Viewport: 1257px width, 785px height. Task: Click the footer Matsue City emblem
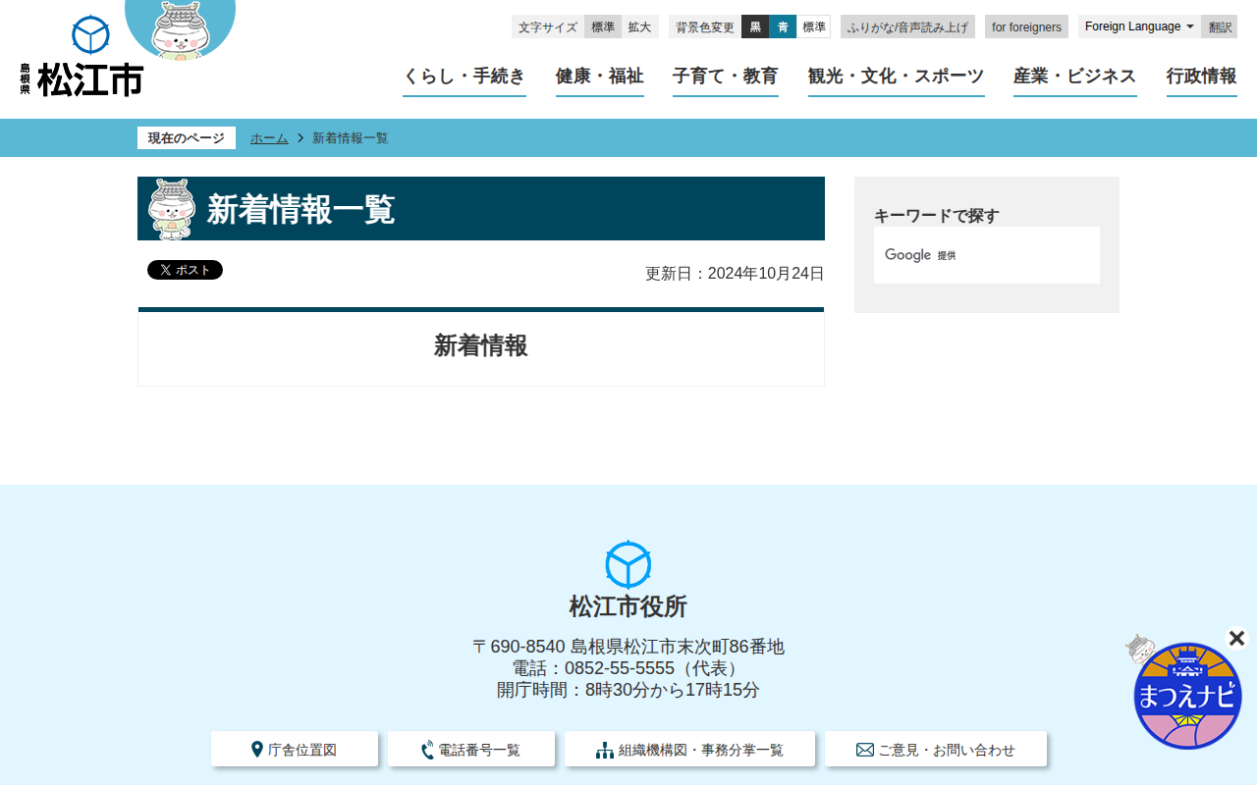coord(628,564)
